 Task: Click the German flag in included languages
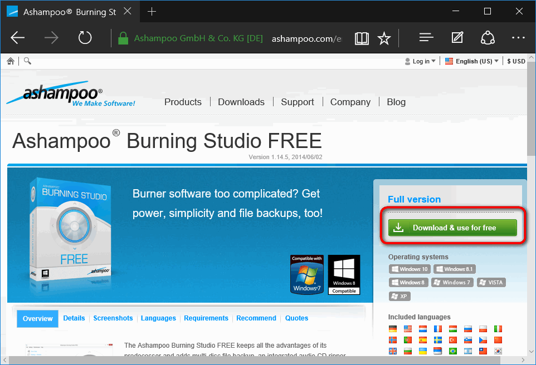pyautogui.click(x=393, y=329)
